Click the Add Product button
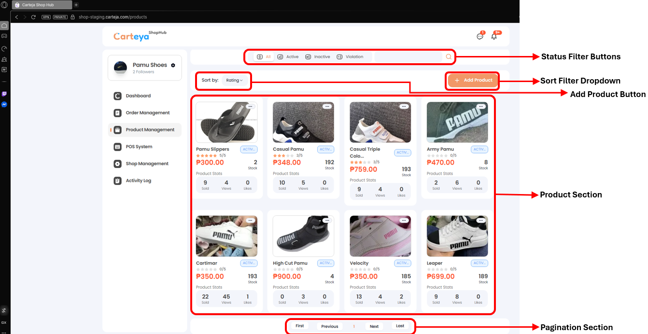 [472, 80]
